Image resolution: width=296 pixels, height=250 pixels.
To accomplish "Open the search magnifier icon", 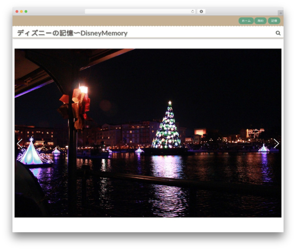I will [278, 33].
